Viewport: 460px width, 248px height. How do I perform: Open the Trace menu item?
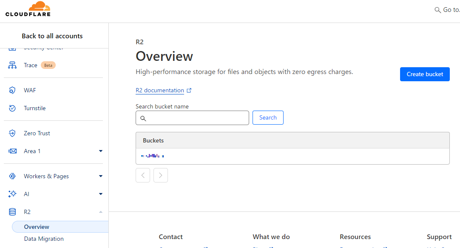31,65
